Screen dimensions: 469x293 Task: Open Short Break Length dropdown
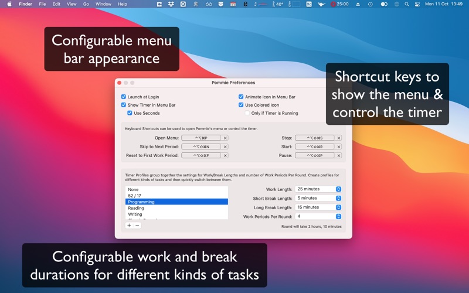pyautogui.click(x=318, y=198)
